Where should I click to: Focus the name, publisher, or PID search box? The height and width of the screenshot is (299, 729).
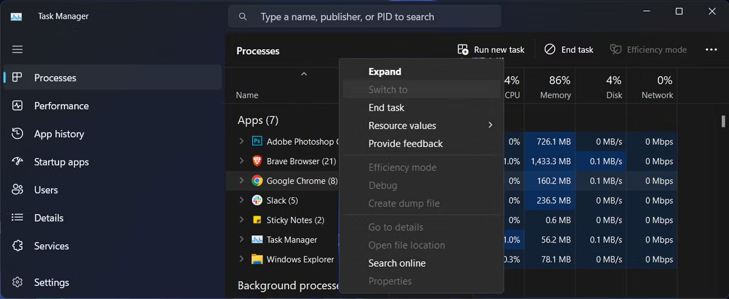pyautogui.click(x=364, y=16)
